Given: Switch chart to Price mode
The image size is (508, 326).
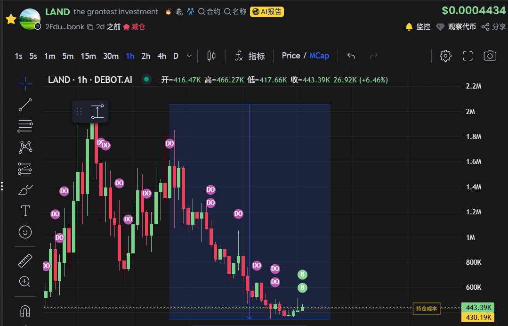Looking at the screenshot, I should click(291, 56).
